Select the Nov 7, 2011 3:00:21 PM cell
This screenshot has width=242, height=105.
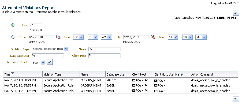(x=23, y=80)
